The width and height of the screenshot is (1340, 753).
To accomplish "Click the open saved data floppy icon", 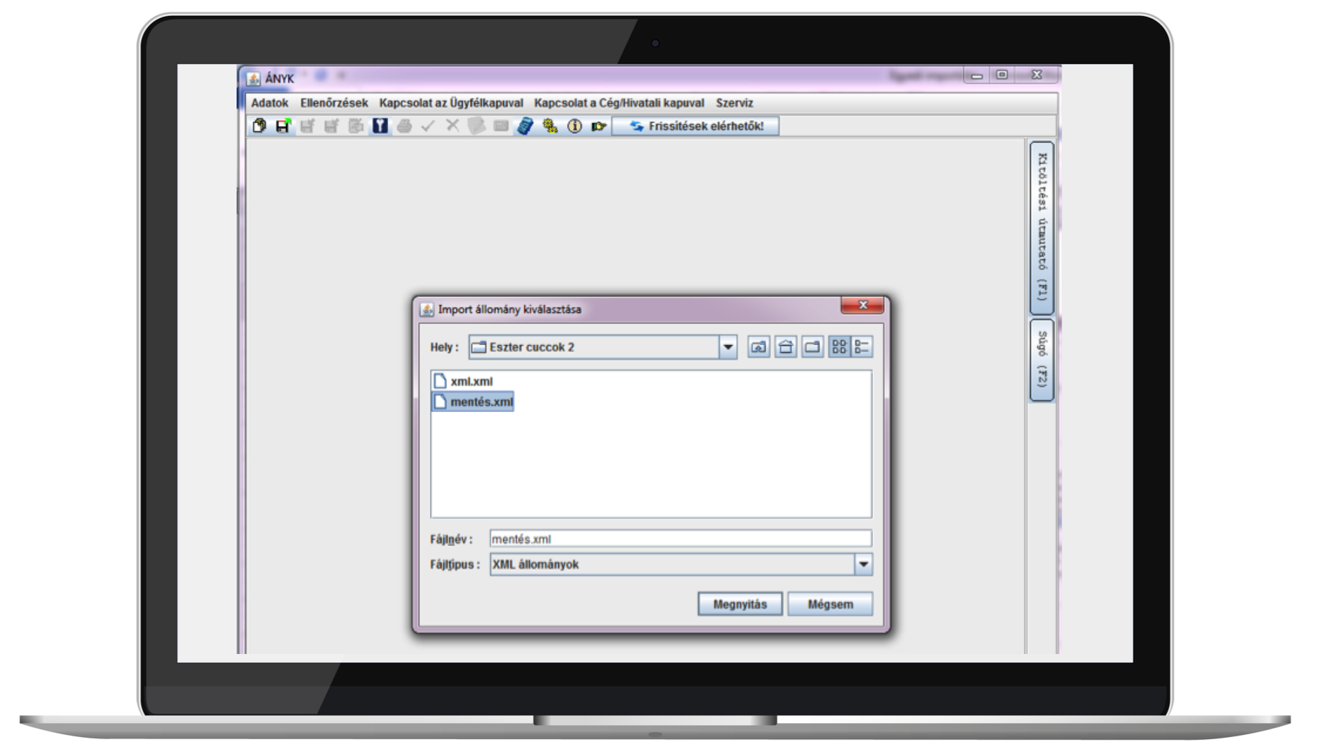I will pyautogui.click(x=283, y=126).
